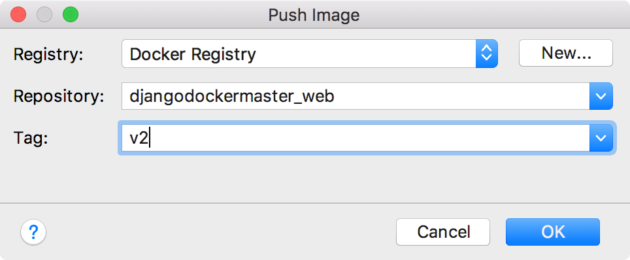This screenshot has width=630, height=260.
Task: Confirm pushing the image with OK
Action: [553, 232]
